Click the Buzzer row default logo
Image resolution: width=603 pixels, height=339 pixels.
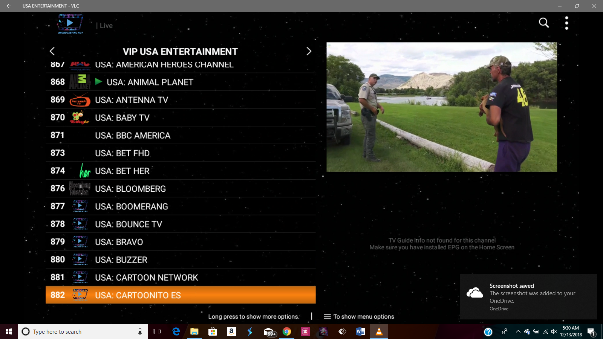pyautogui.click(x=80, y=259)
